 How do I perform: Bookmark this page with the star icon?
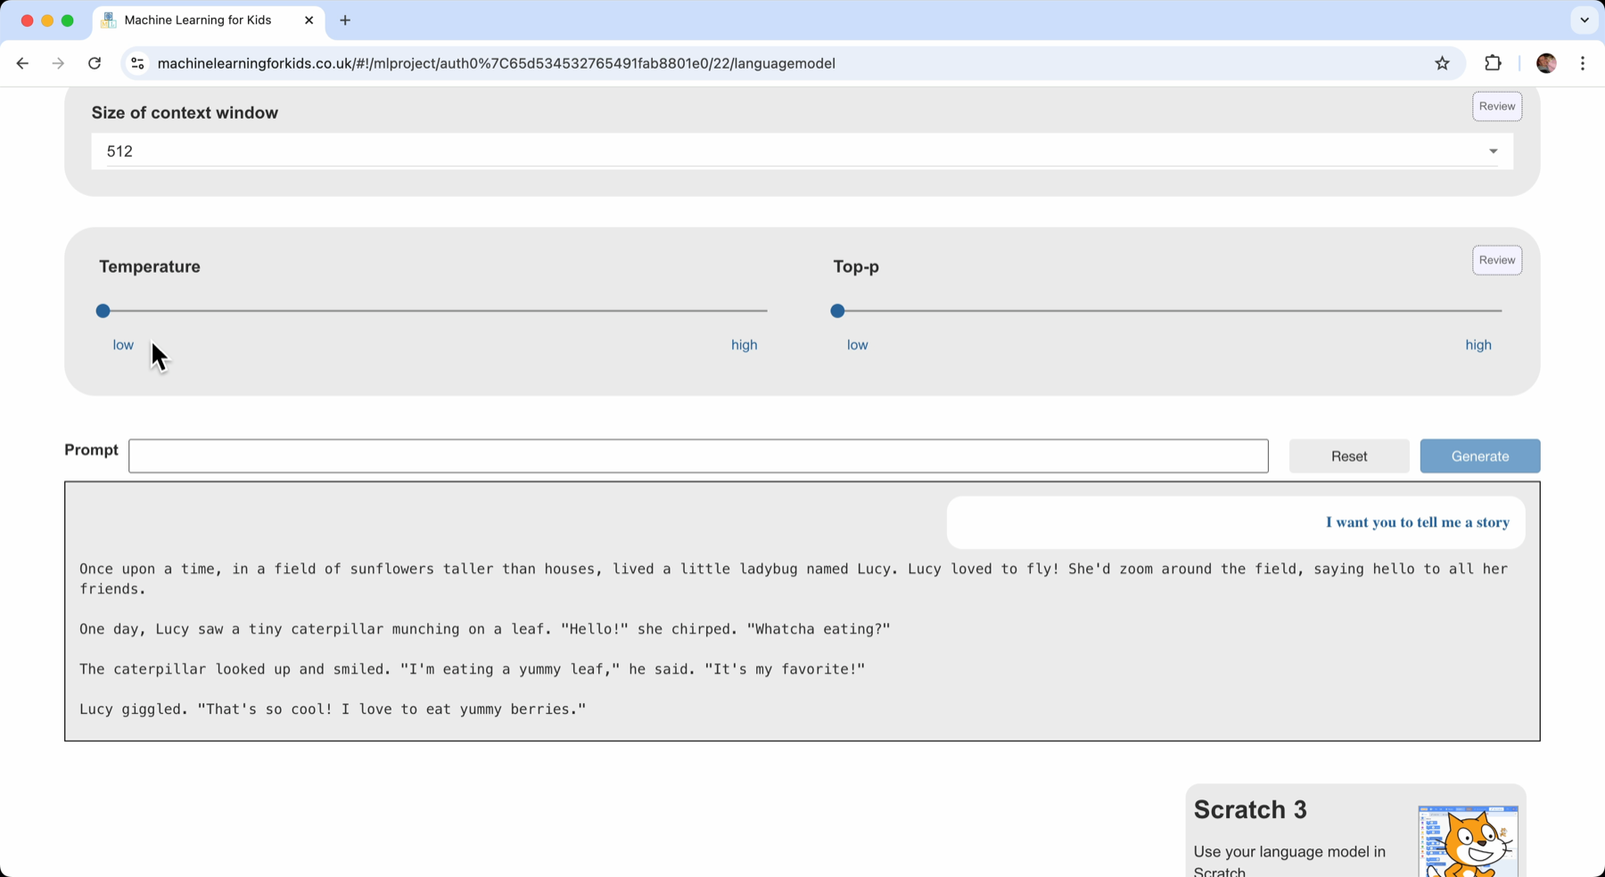pos(1442,63)
